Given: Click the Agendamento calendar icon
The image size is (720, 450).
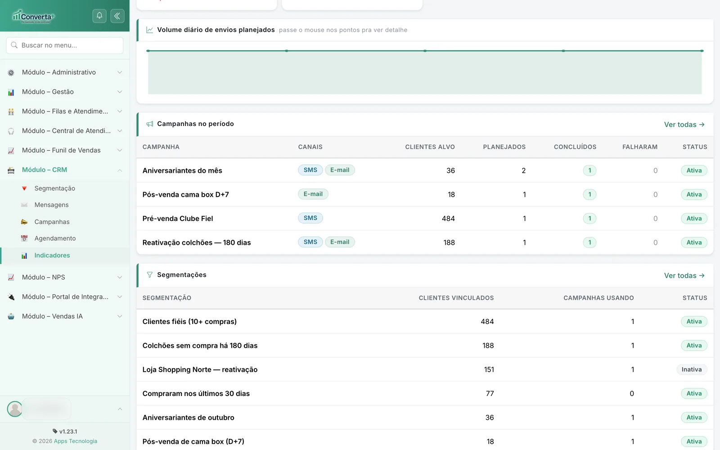Looking at the screenshot, I should point(24,238).
